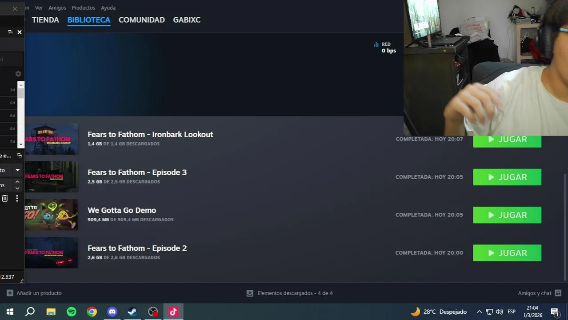Open the TIENDA tab in Steam

point(45,20)
